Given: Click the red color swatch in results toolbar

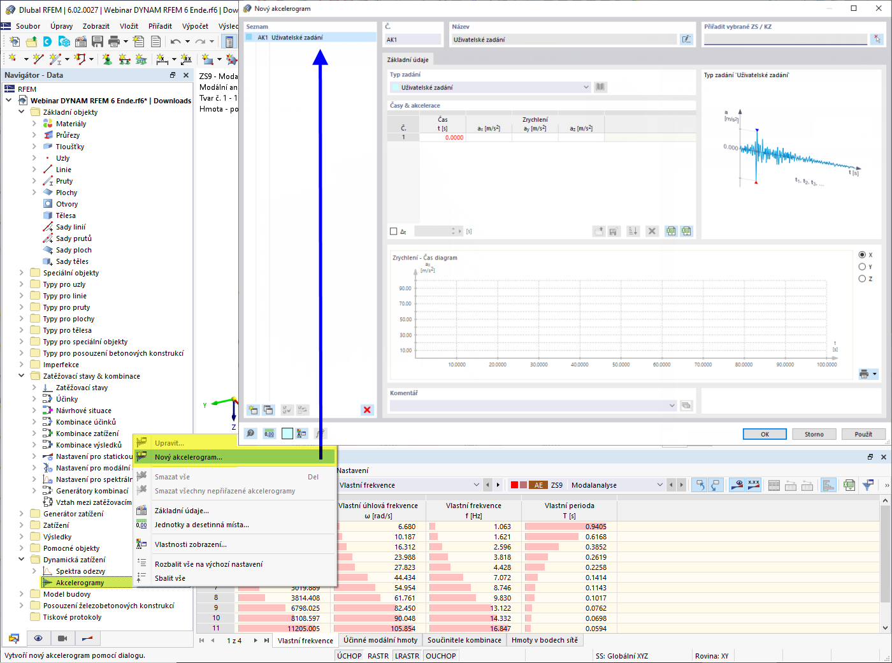Looking at the screenshot, I should (x=514, y=485).
